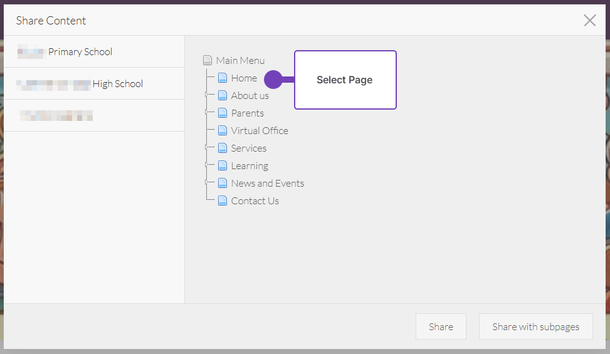Expand the Parents tree node

click(x=207, y=113)
